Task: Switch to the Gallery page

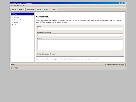Action: coord(21,9)
